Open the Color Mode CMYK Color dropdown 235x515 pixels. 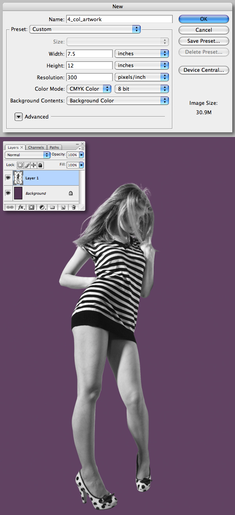[x=89, y=89]
